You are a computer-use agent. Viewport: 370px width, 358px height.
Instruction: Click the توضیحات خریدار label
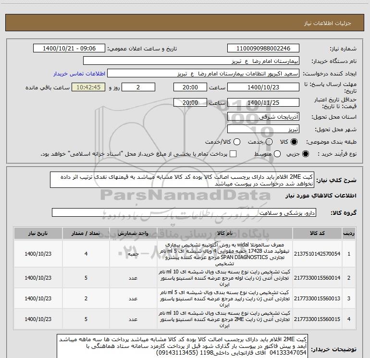click(x=333, y=349)
